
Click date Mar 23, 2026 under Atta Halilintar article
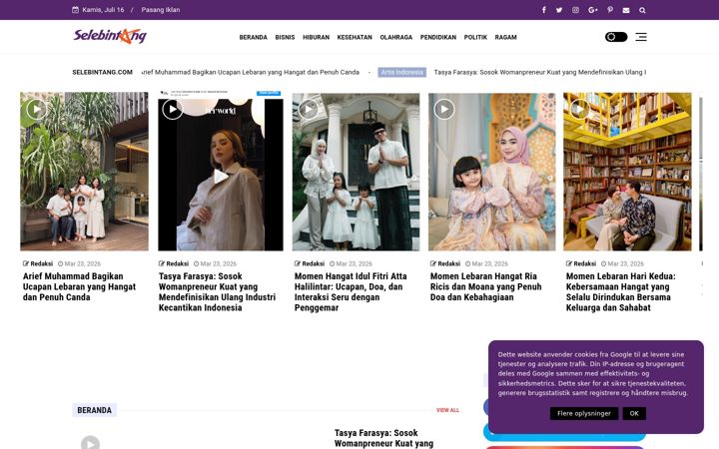[353, 263]
